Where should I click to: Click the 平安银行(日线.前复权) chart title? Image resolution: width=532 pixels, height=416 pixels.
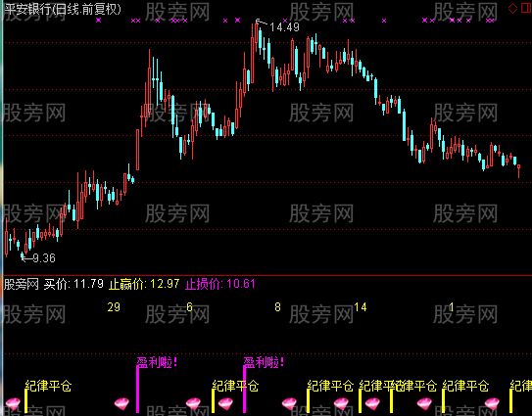coord(63,9)
